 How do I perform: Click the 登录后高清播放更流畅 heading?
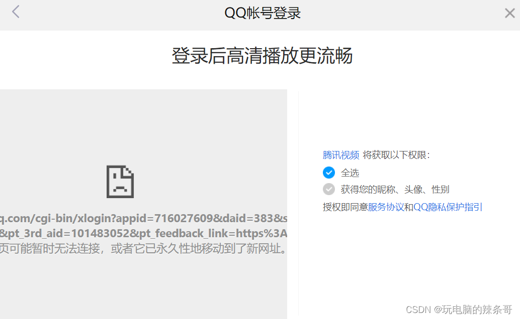[x=262, y=56]
